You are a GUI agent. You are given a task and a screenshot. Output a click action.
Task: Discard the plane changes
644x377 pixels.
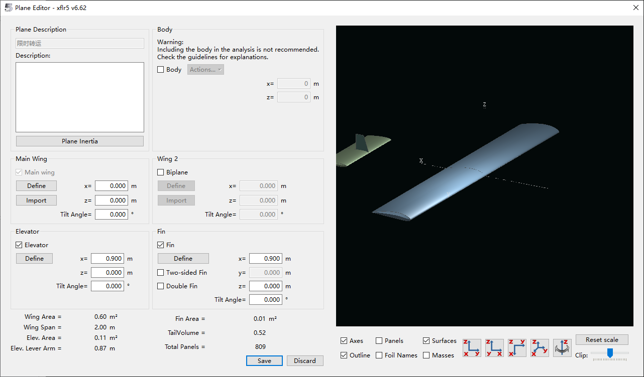click(x=305, y=361)
